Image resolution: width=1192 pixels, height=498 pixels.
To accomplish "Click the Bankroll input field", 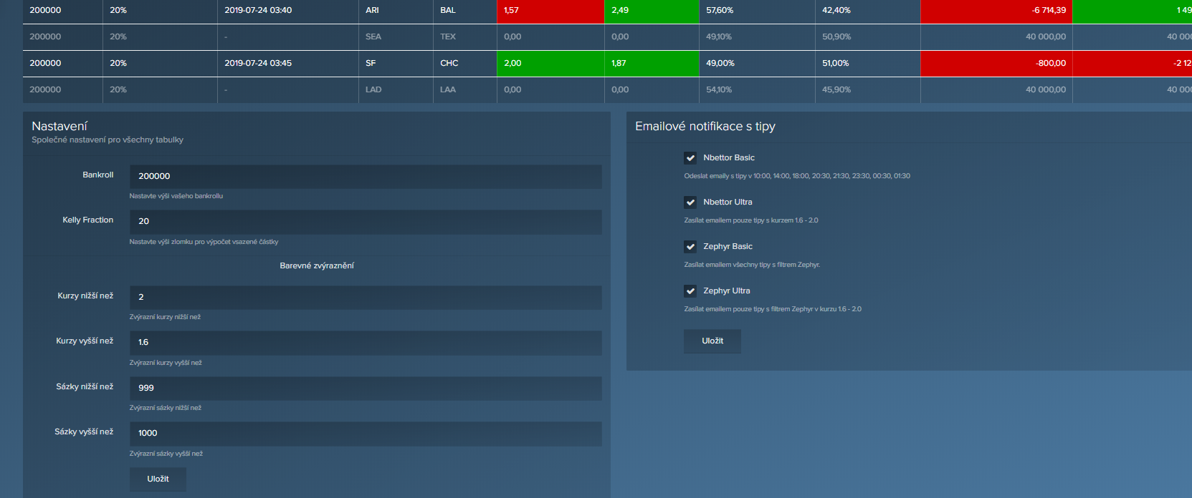I will point(365,177).
